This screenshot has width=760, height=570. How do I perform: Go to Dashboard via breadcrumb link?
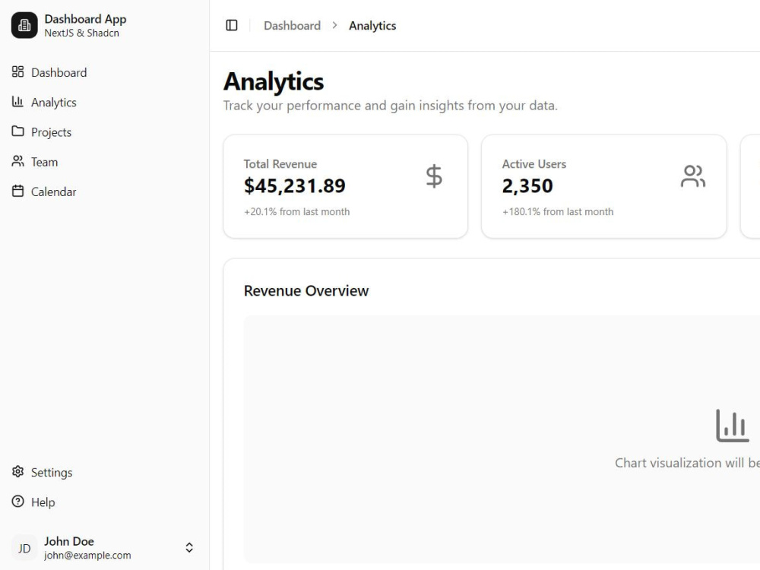point(293,26)
